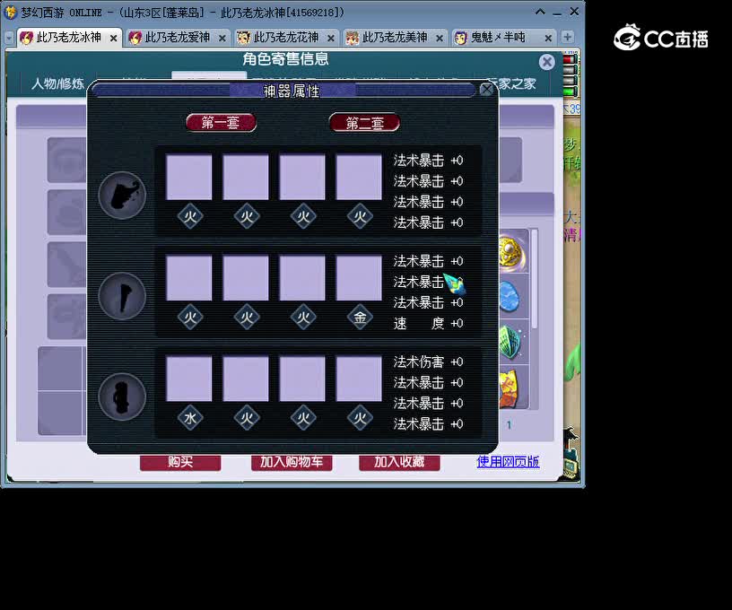Click the 购买 button
Viewport: 732px width, 610px height.
(x=180, y=462)
